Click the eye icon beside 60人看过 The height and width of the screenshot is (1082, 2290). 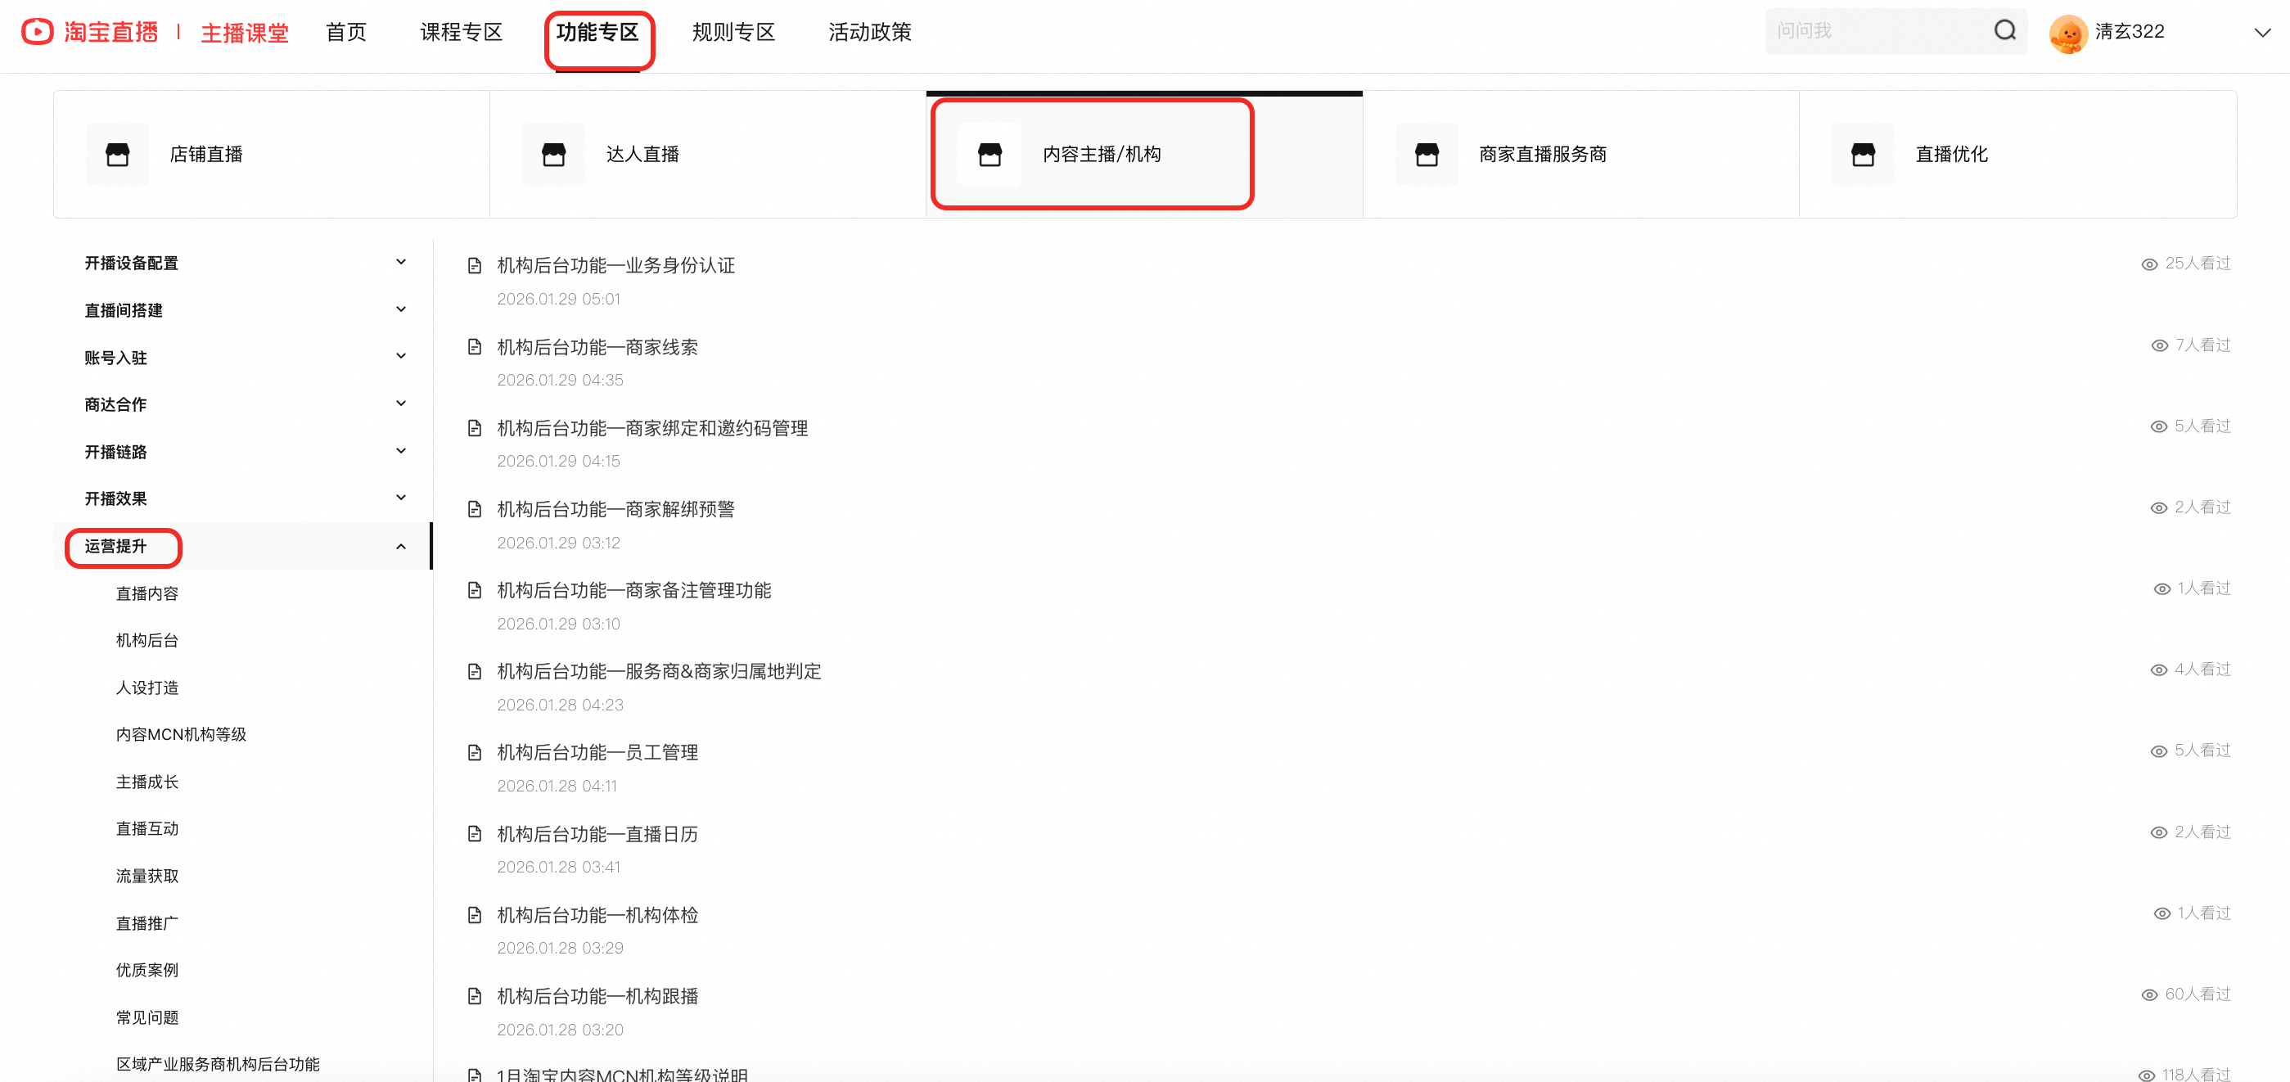(2148, 995)
